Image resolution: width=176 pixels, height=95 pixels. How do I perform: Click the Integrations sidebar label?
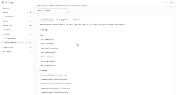click(6, 34)
